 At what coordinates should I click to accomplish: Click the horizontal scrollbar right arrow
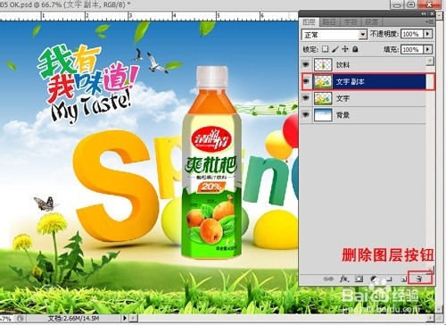click(431, 318)
